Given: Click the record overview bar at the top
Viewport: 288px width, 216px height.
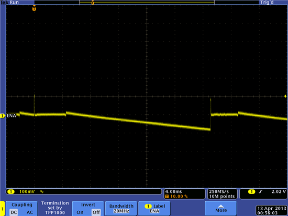Looking at the screenshot, I should 147,3.
